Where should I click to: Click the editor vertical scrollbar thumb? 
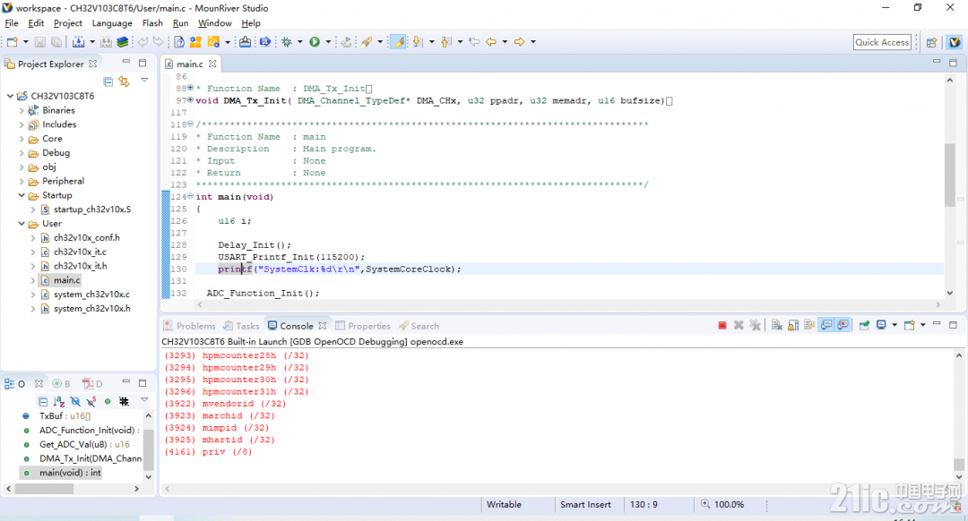pyautogui.click(x=950, y=175)
